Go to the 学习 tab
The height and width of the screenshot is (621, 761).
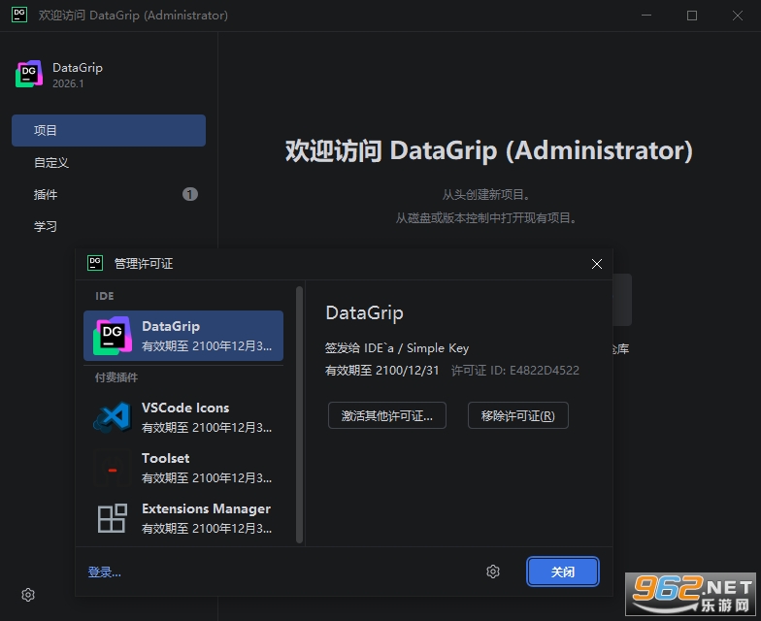pos(109,227)
